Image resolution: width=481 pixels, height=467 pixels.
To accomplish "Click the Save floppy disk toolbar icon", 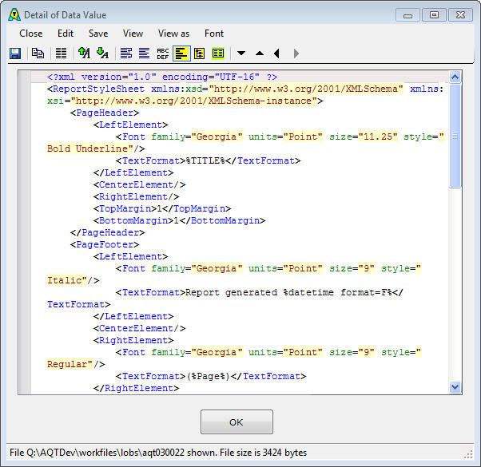I will [x=15, y=53].
